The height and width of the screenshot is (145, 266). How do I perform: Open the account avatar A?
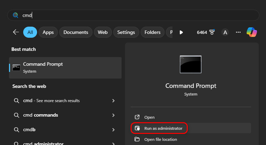(225, 32)
